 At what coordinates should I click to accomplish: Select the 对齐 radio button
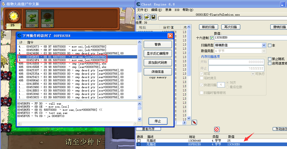(x=227, y=83)
